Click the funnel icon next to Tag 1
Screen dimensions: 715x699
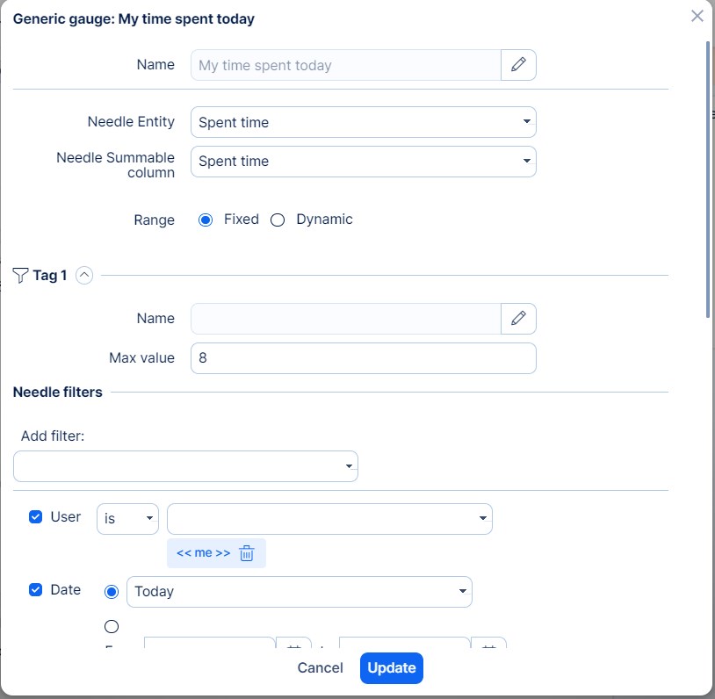[x=20, y=275]
